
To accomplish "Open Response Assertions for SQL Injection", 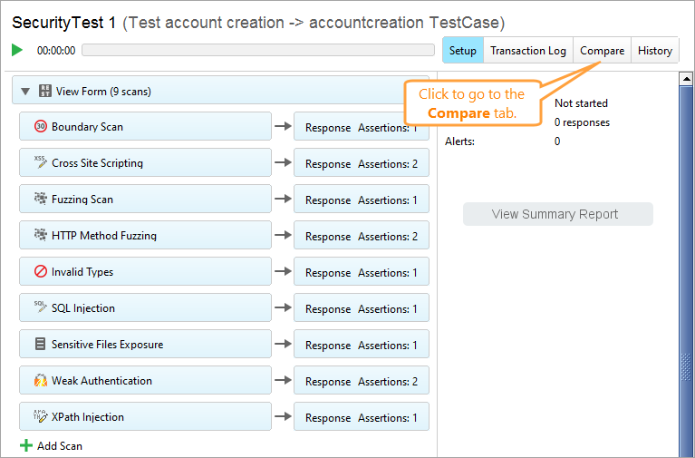I will pos(362,308).
